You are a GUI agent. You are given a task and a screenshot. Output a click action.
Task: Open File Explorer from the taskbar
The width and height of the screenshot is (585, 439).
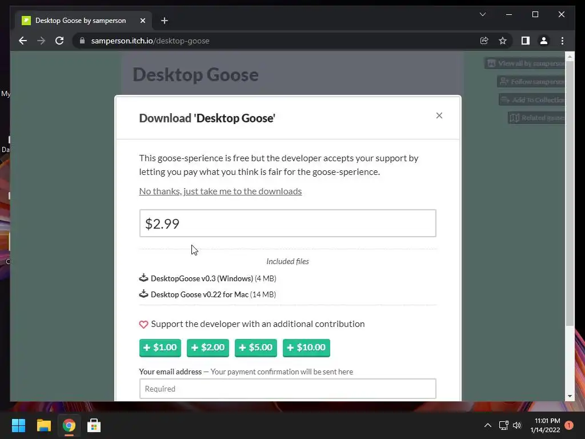click(x=43, y=425)
